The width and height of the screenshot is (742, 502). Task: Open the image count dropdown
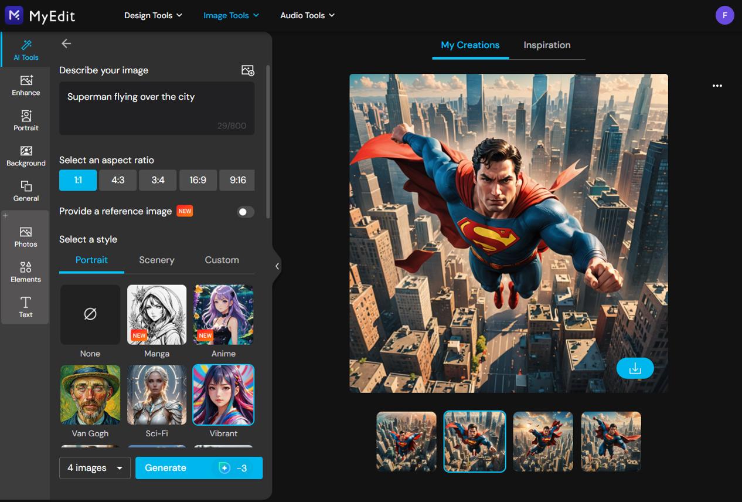94,468
